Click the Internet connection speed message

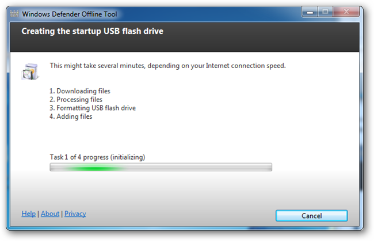coord(167,66)
